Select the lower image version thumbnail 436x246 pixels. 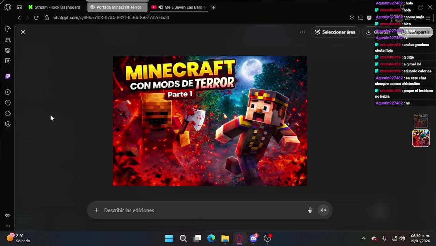(421, 138)
